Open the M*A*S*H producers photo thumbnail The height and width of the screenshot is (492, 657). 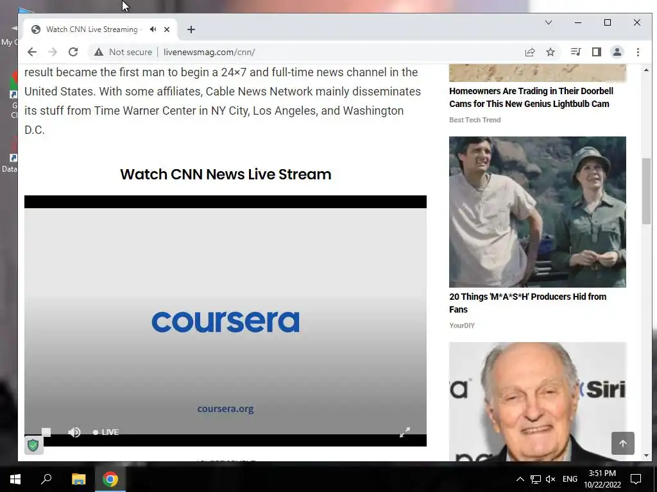(x=538, y=211)
